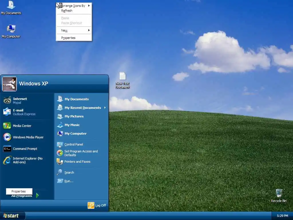Open My Computer icon in Start menu
Image resolution: width=293 pixels, height=220 pixels.
pyautogui.click(x=60, y=133)
